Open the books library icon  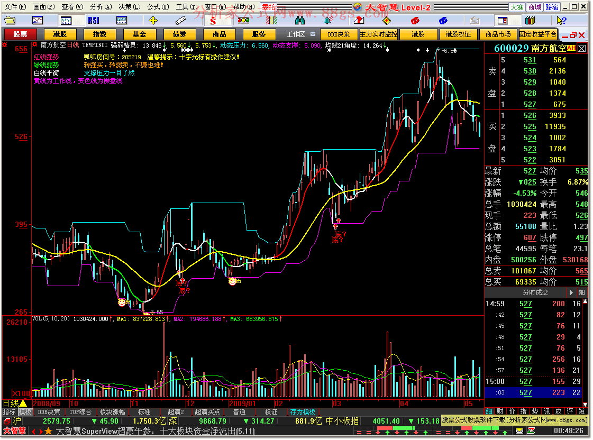click(x=530, y=20)
